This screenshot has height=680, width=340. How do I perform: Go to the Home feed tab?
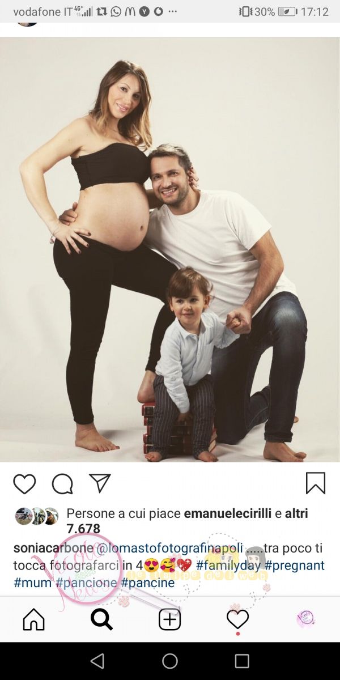point(33,619)
